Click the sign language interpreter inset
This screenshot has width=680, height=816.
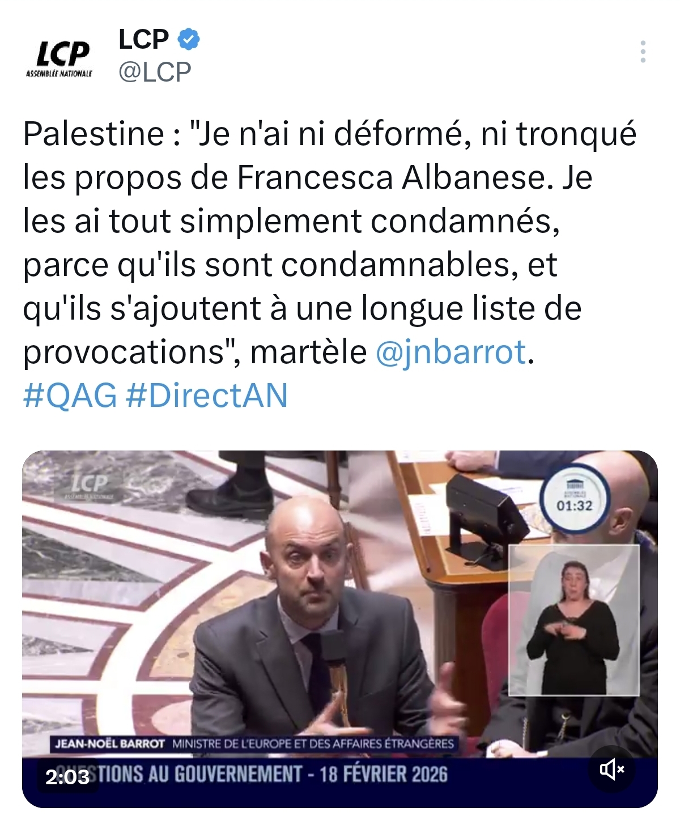click(573, 620)
